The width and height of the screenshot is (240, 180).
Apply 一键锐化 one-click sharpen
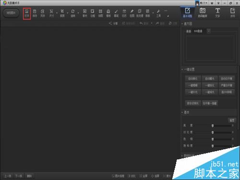pyautogui.click(x=210, y=85)
